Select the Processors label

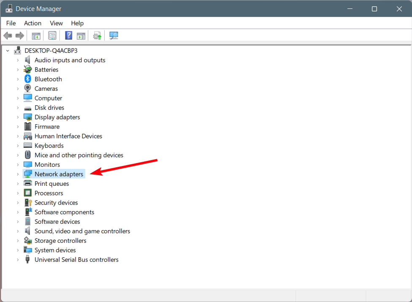point(49,193)
